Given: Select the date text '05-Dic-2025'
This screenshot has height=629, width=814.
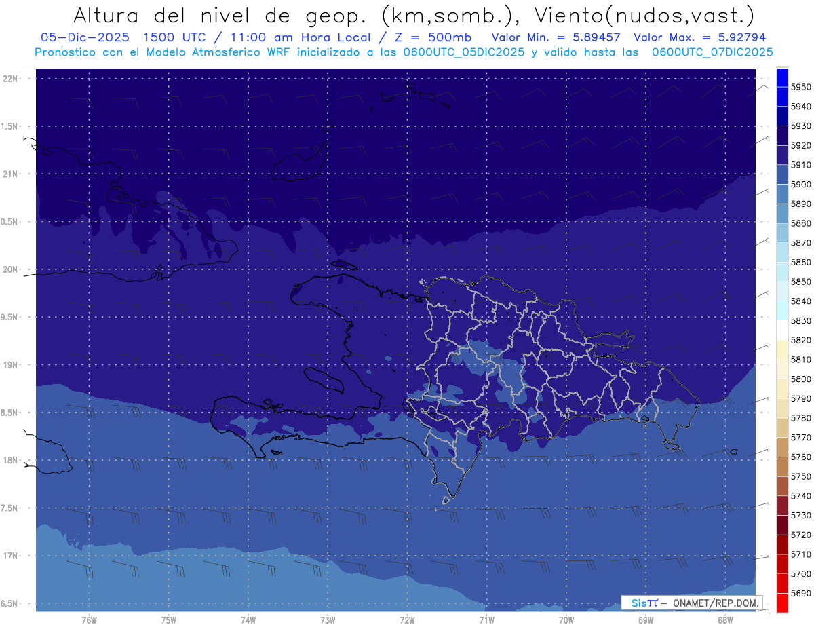Looking at the screenshot, I should pyautogui.click(x=86, y=38).
